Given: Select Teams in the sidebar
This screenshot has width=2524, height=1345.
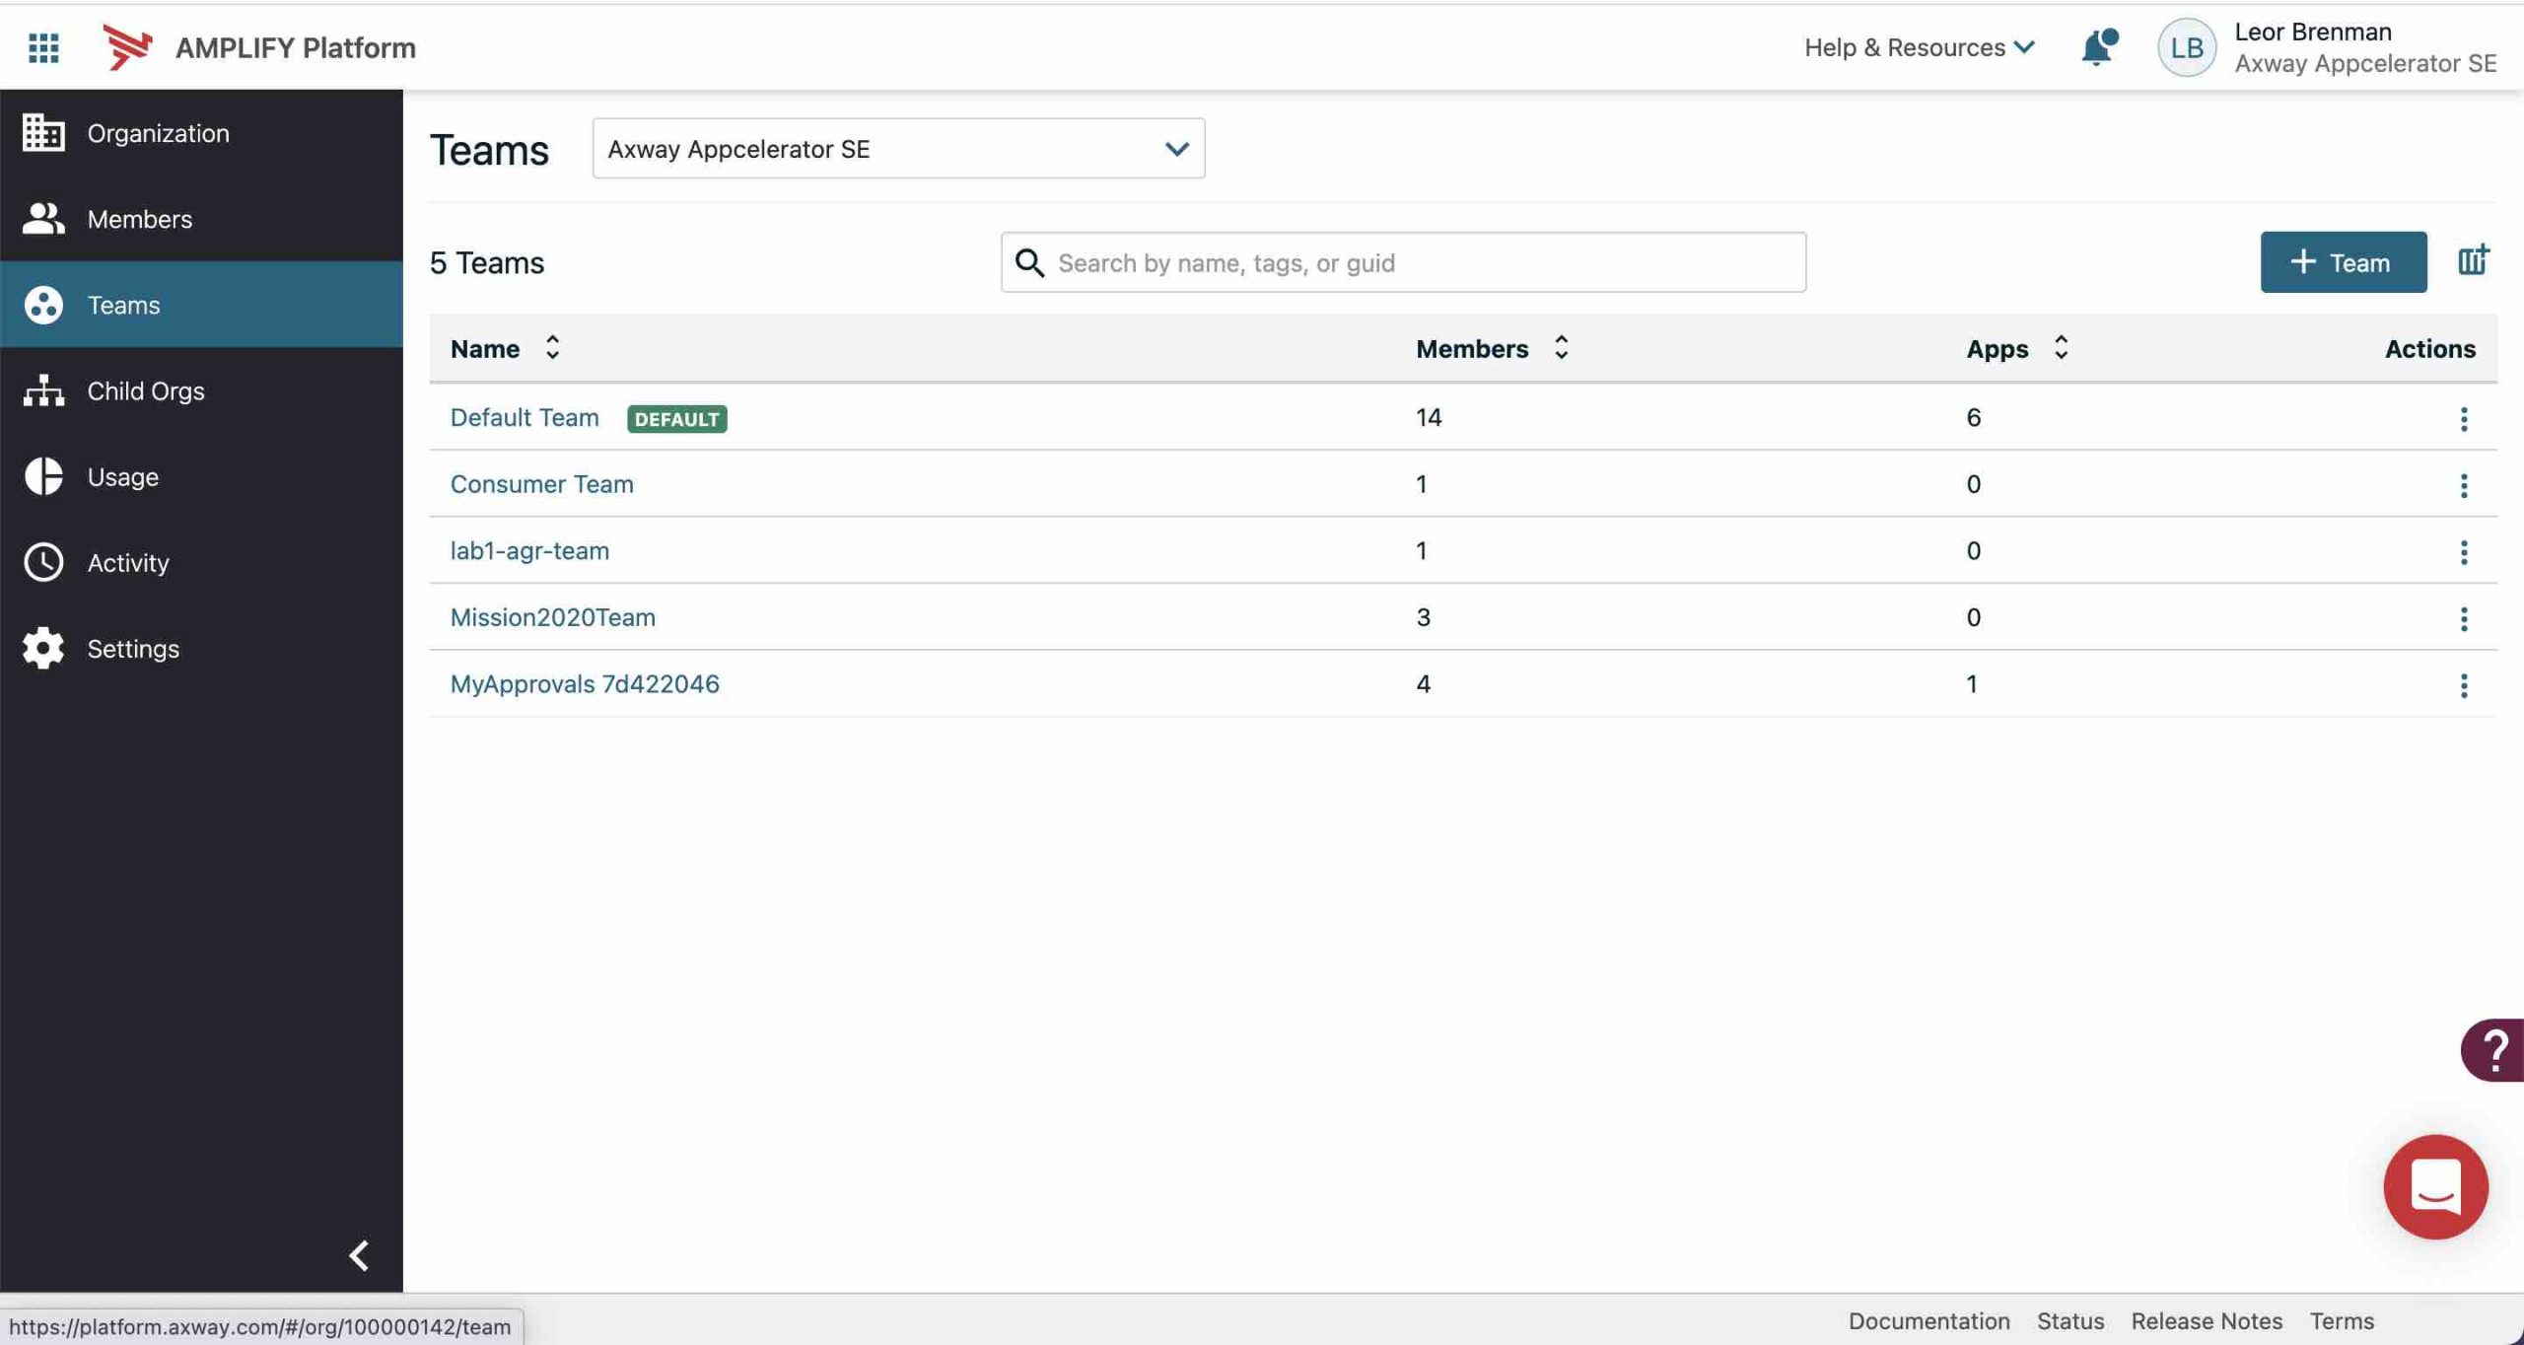Looking at the screenshot, I should tap(201, 305).
